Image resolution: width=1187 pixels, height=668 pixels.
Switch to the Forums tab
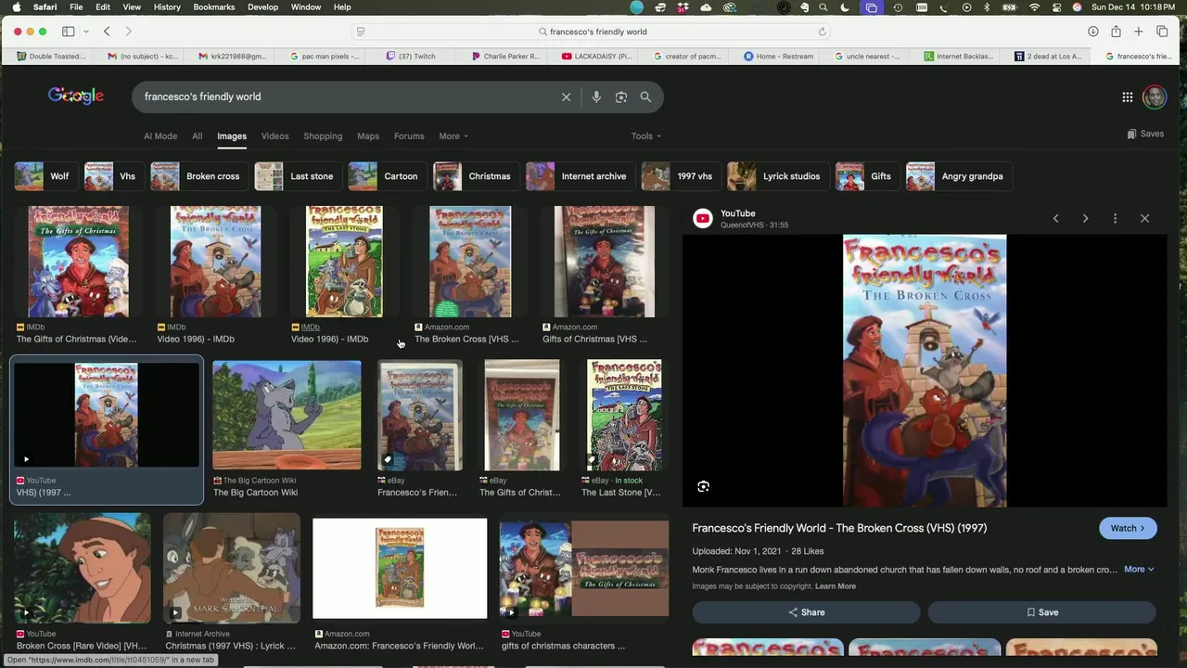(409, 136)
